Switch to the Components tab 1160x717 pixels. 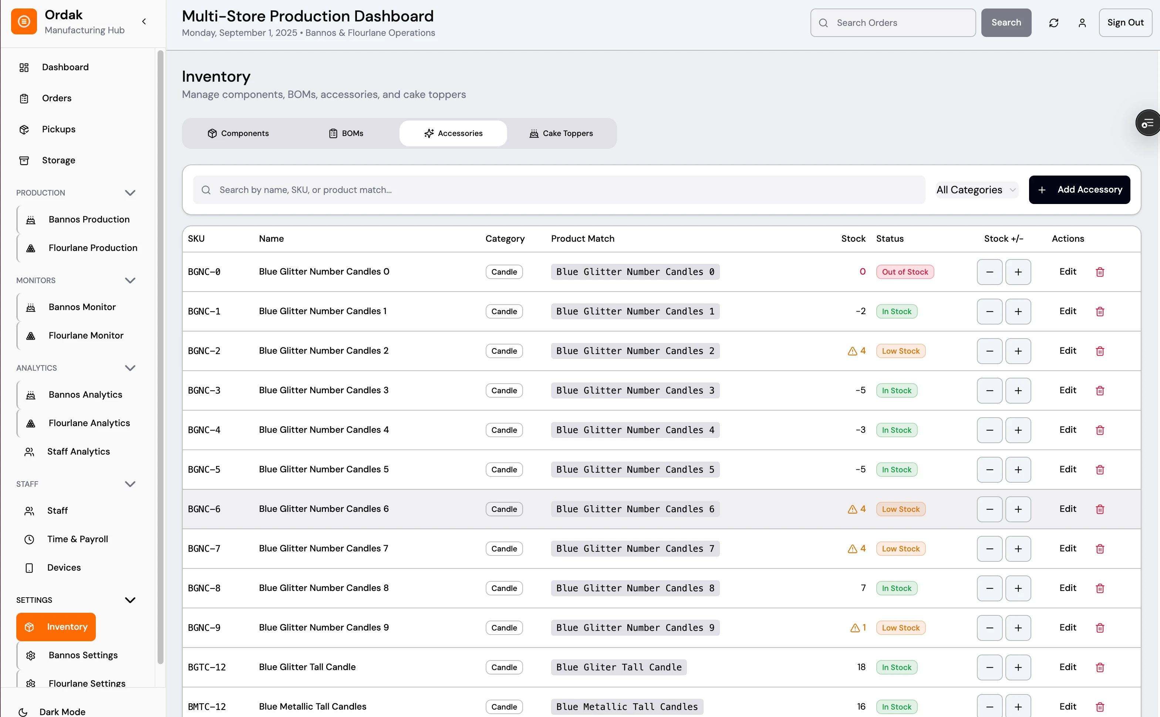(x=238, y=133)
